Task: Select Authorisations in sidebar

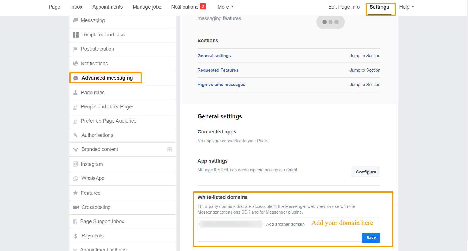Action: pyautogui.click(x=122, y=135)
